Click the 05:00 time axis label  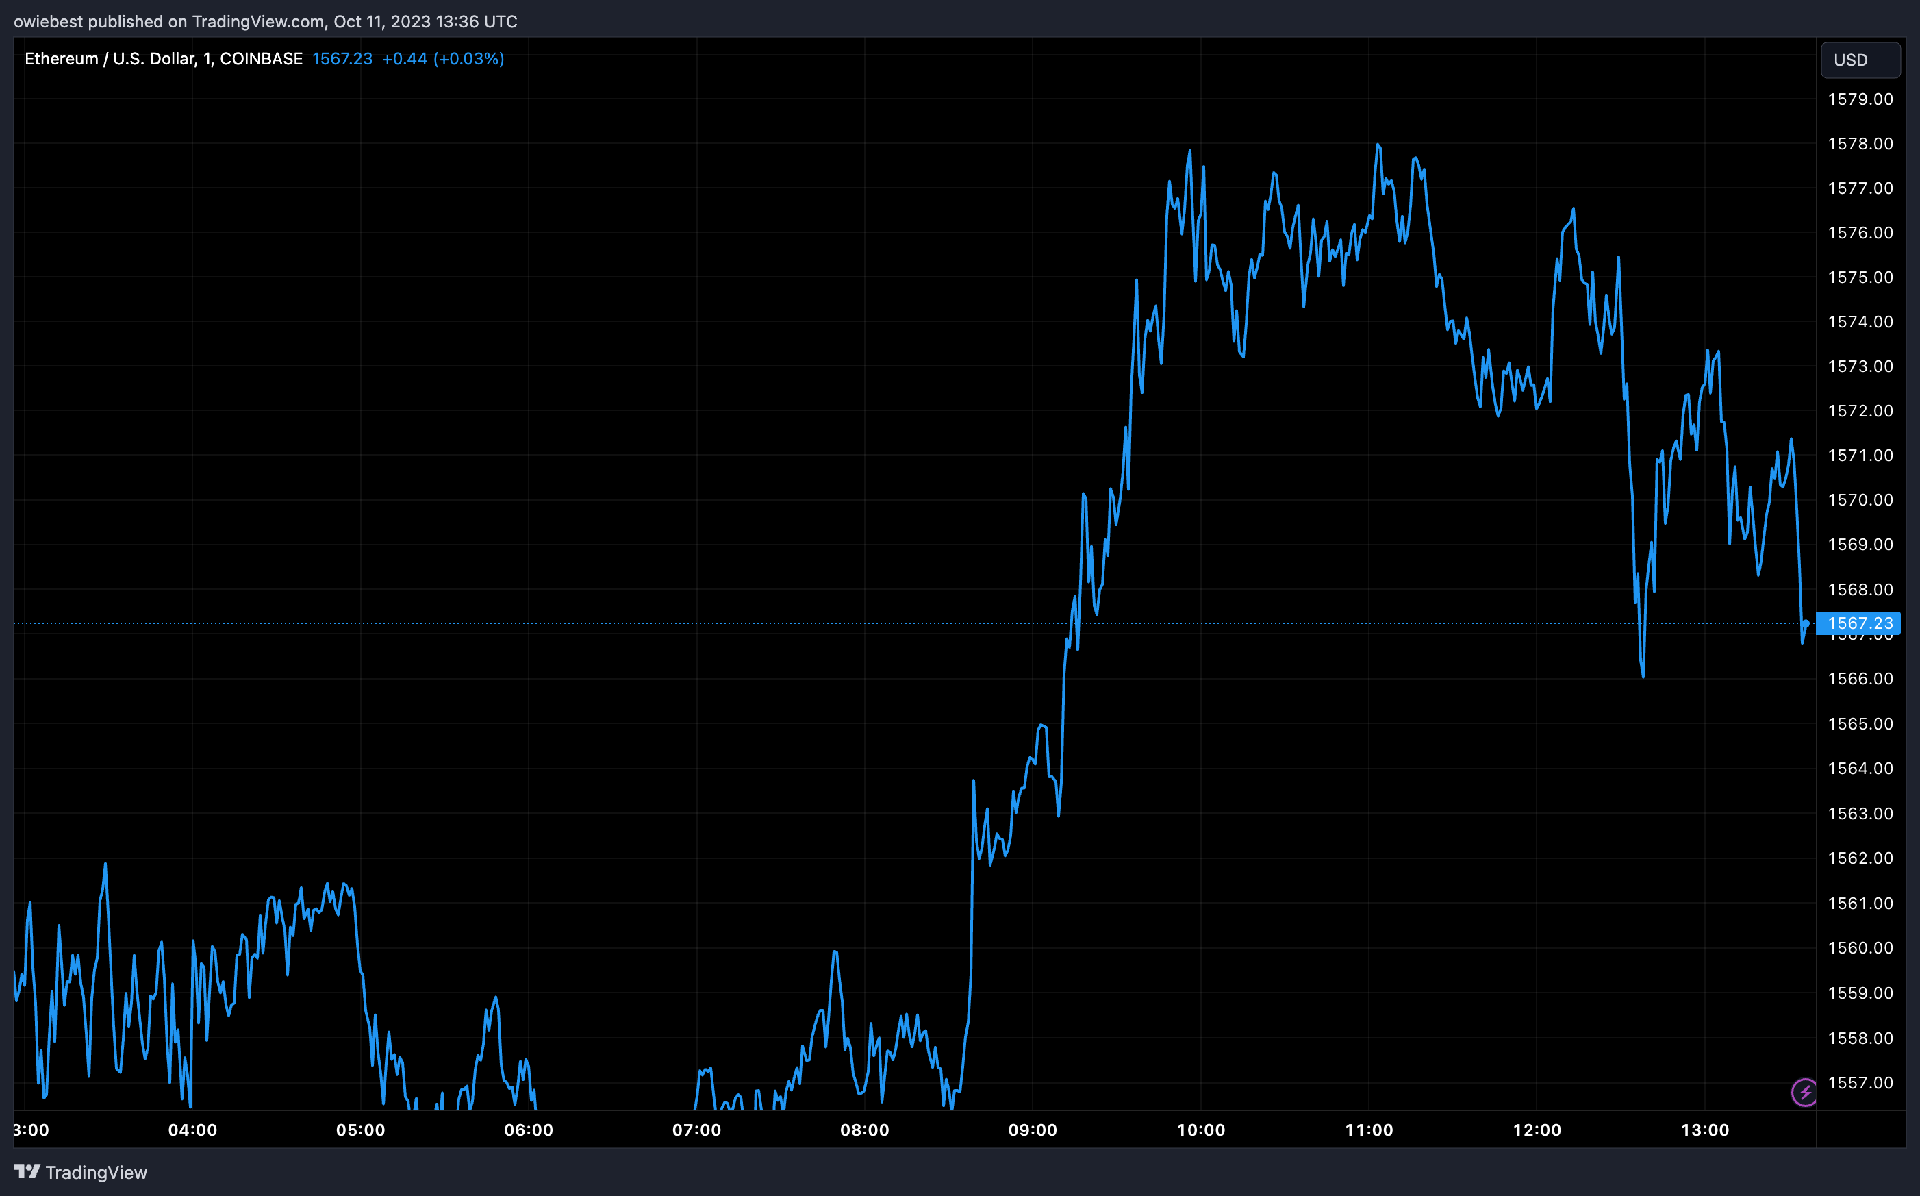tap(360, 1130)
